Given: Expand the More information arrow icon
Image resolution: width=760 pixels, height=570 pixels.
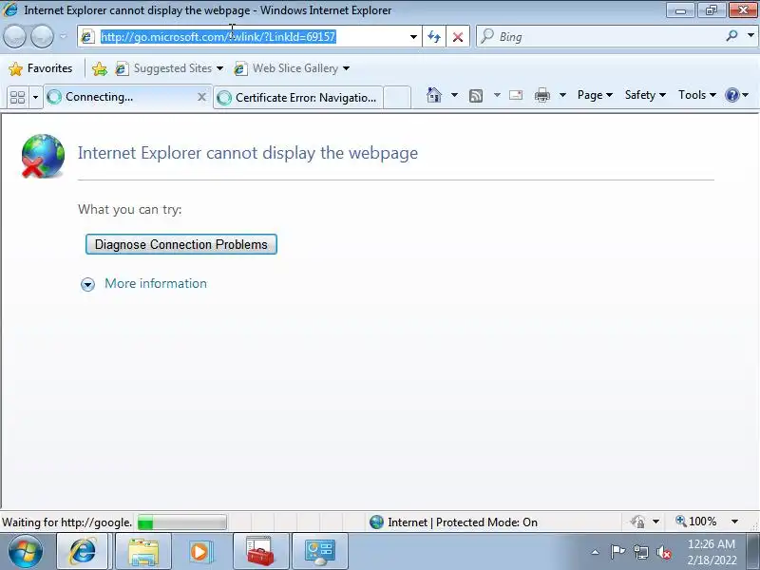Looking at the screenshot, I should (x=87, y=284).
